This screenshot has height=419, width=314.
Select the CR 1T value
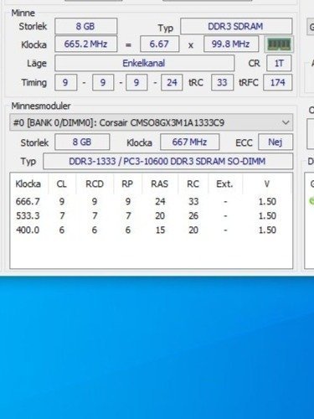279,63
